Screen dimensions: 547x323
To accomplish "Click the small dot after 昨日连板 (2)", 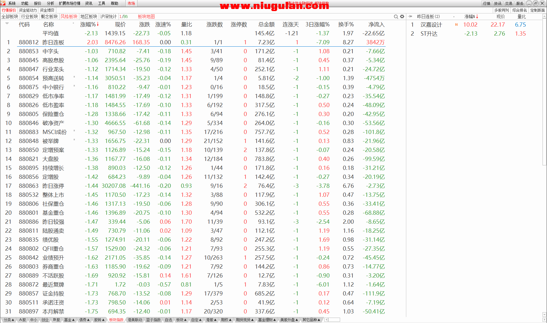I will [454, 17].
